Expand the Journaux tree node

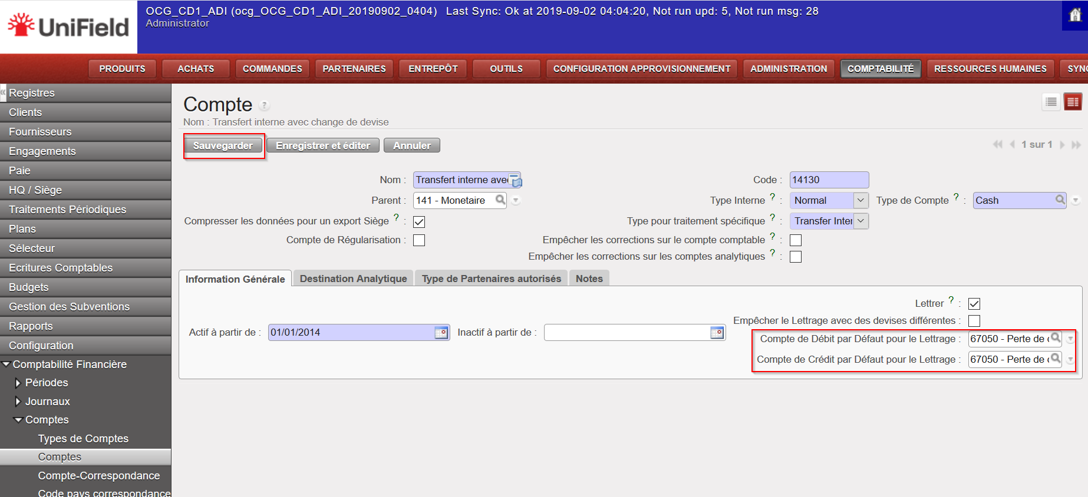click(18, 402)
